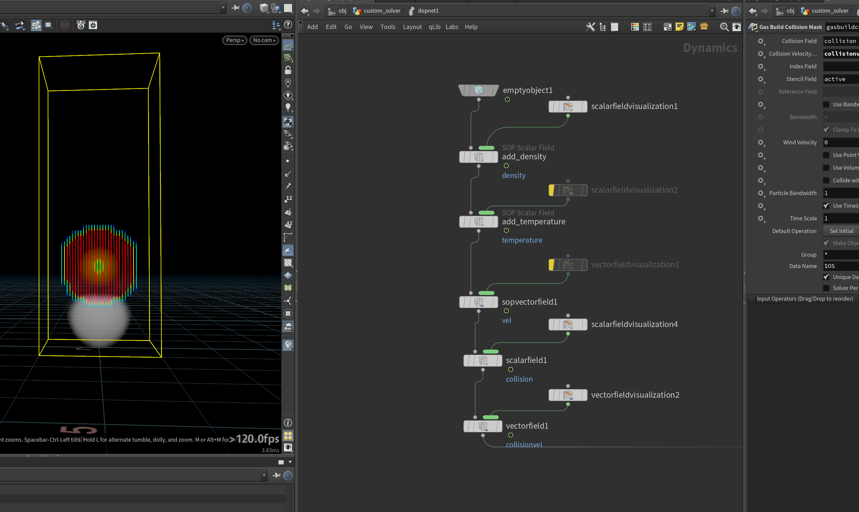Enable the Collide with checkbox
The height and width of the screenshot is (512, 859).
click(826, 180)
